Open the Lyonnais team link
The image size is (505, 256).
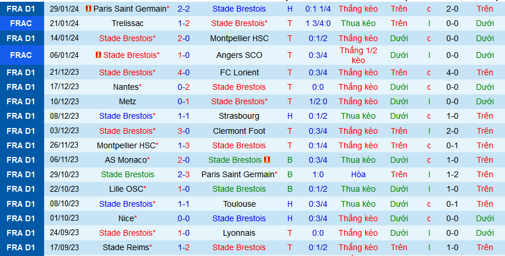239,233
